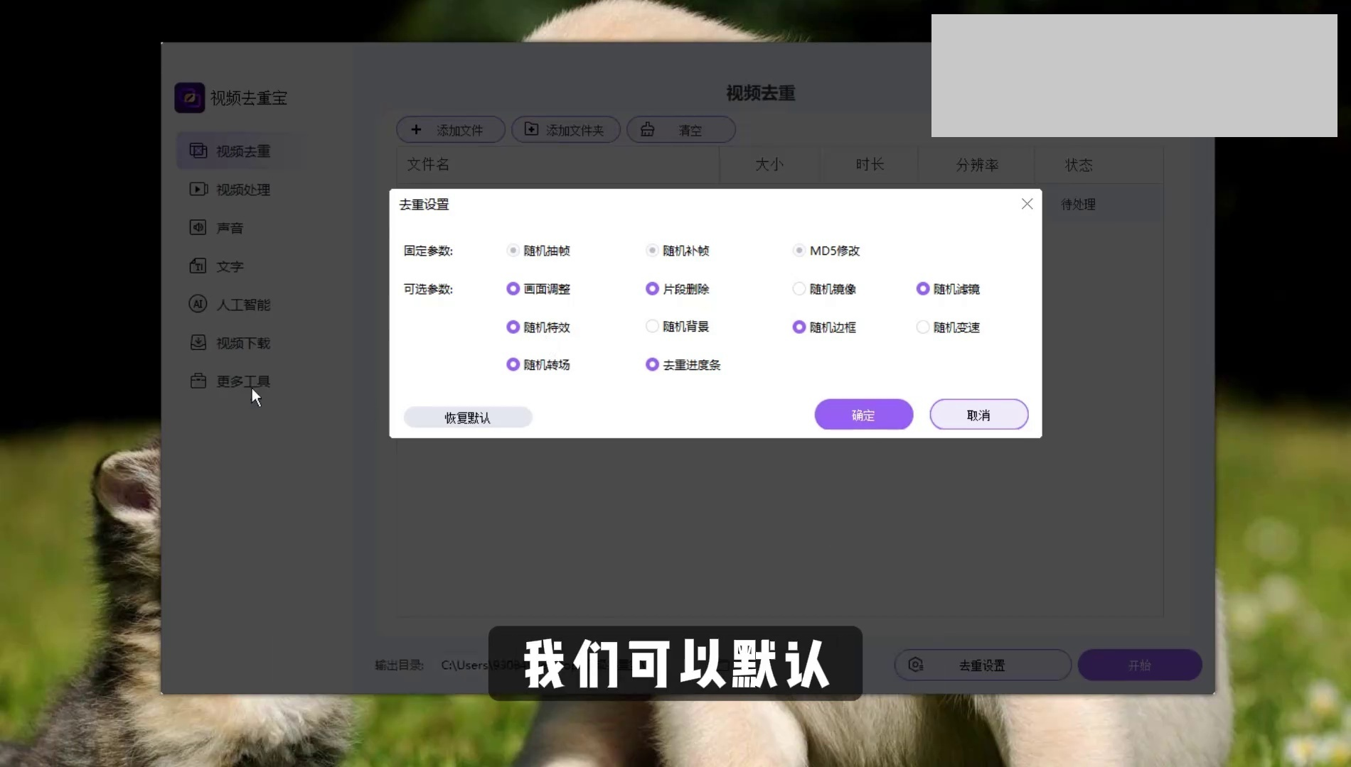Screen dimensions: 1351x767
Task: Toggle off the 画面调整 option
Action: pyautogui.click(x=513, y=289)
